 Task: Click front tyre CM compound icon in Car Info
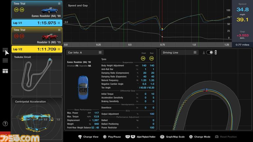coord(143,58)
